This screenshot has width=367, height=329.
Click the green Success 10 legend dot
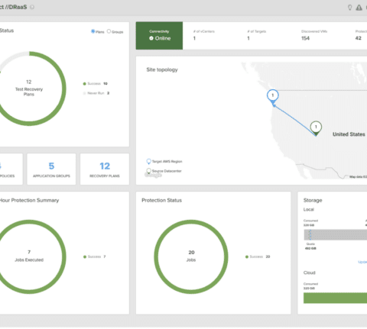pyautogui.click(x=84, y=84)
